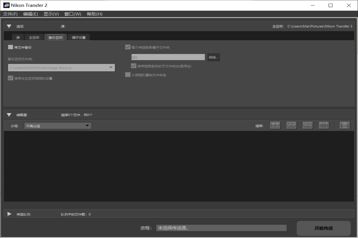This screenshot has height=238, width=358.
Task: Switch to the 偏好设置 tab
Action: coord(79,37)
